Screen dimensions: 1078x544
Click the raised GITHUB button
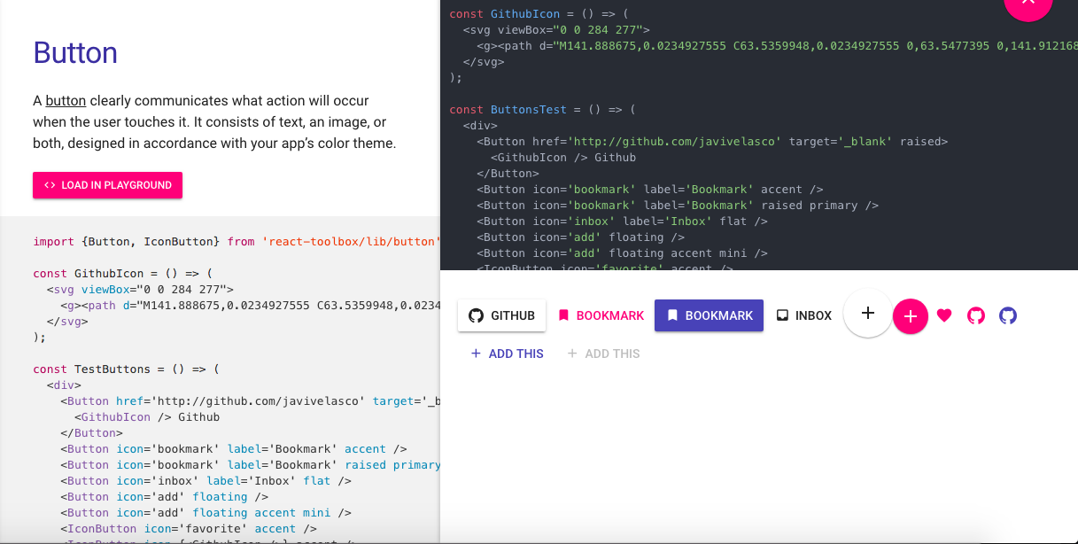tap(501, 315)
